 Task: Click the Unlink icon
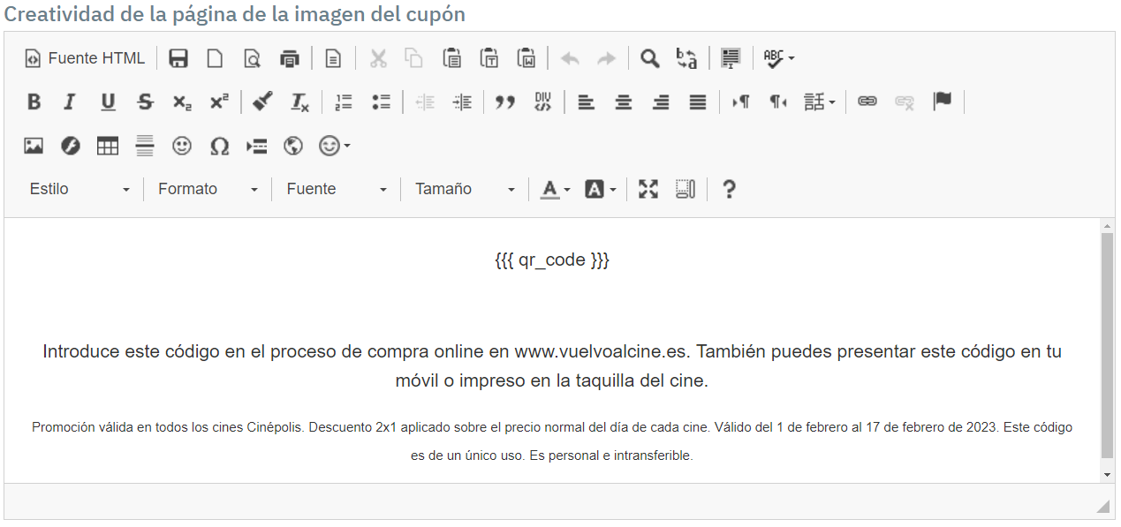click(x=905, y=102)
